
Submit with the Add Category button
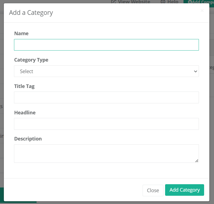(x=184, y=190)
